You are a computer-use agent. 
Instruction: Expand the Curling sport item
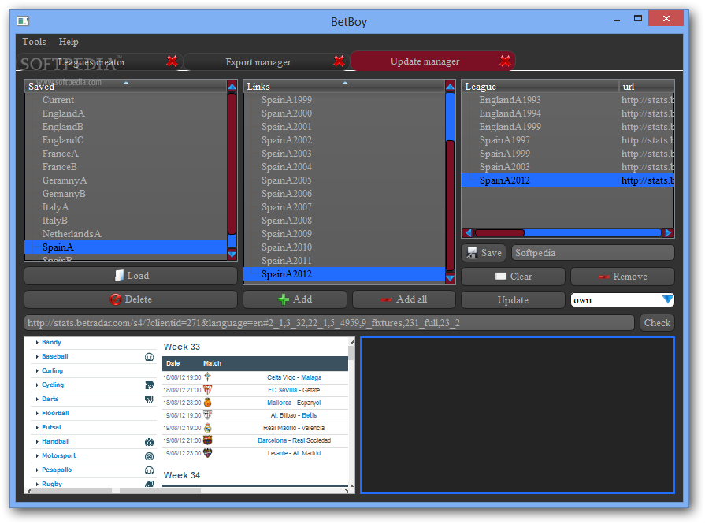click(37, 370)
